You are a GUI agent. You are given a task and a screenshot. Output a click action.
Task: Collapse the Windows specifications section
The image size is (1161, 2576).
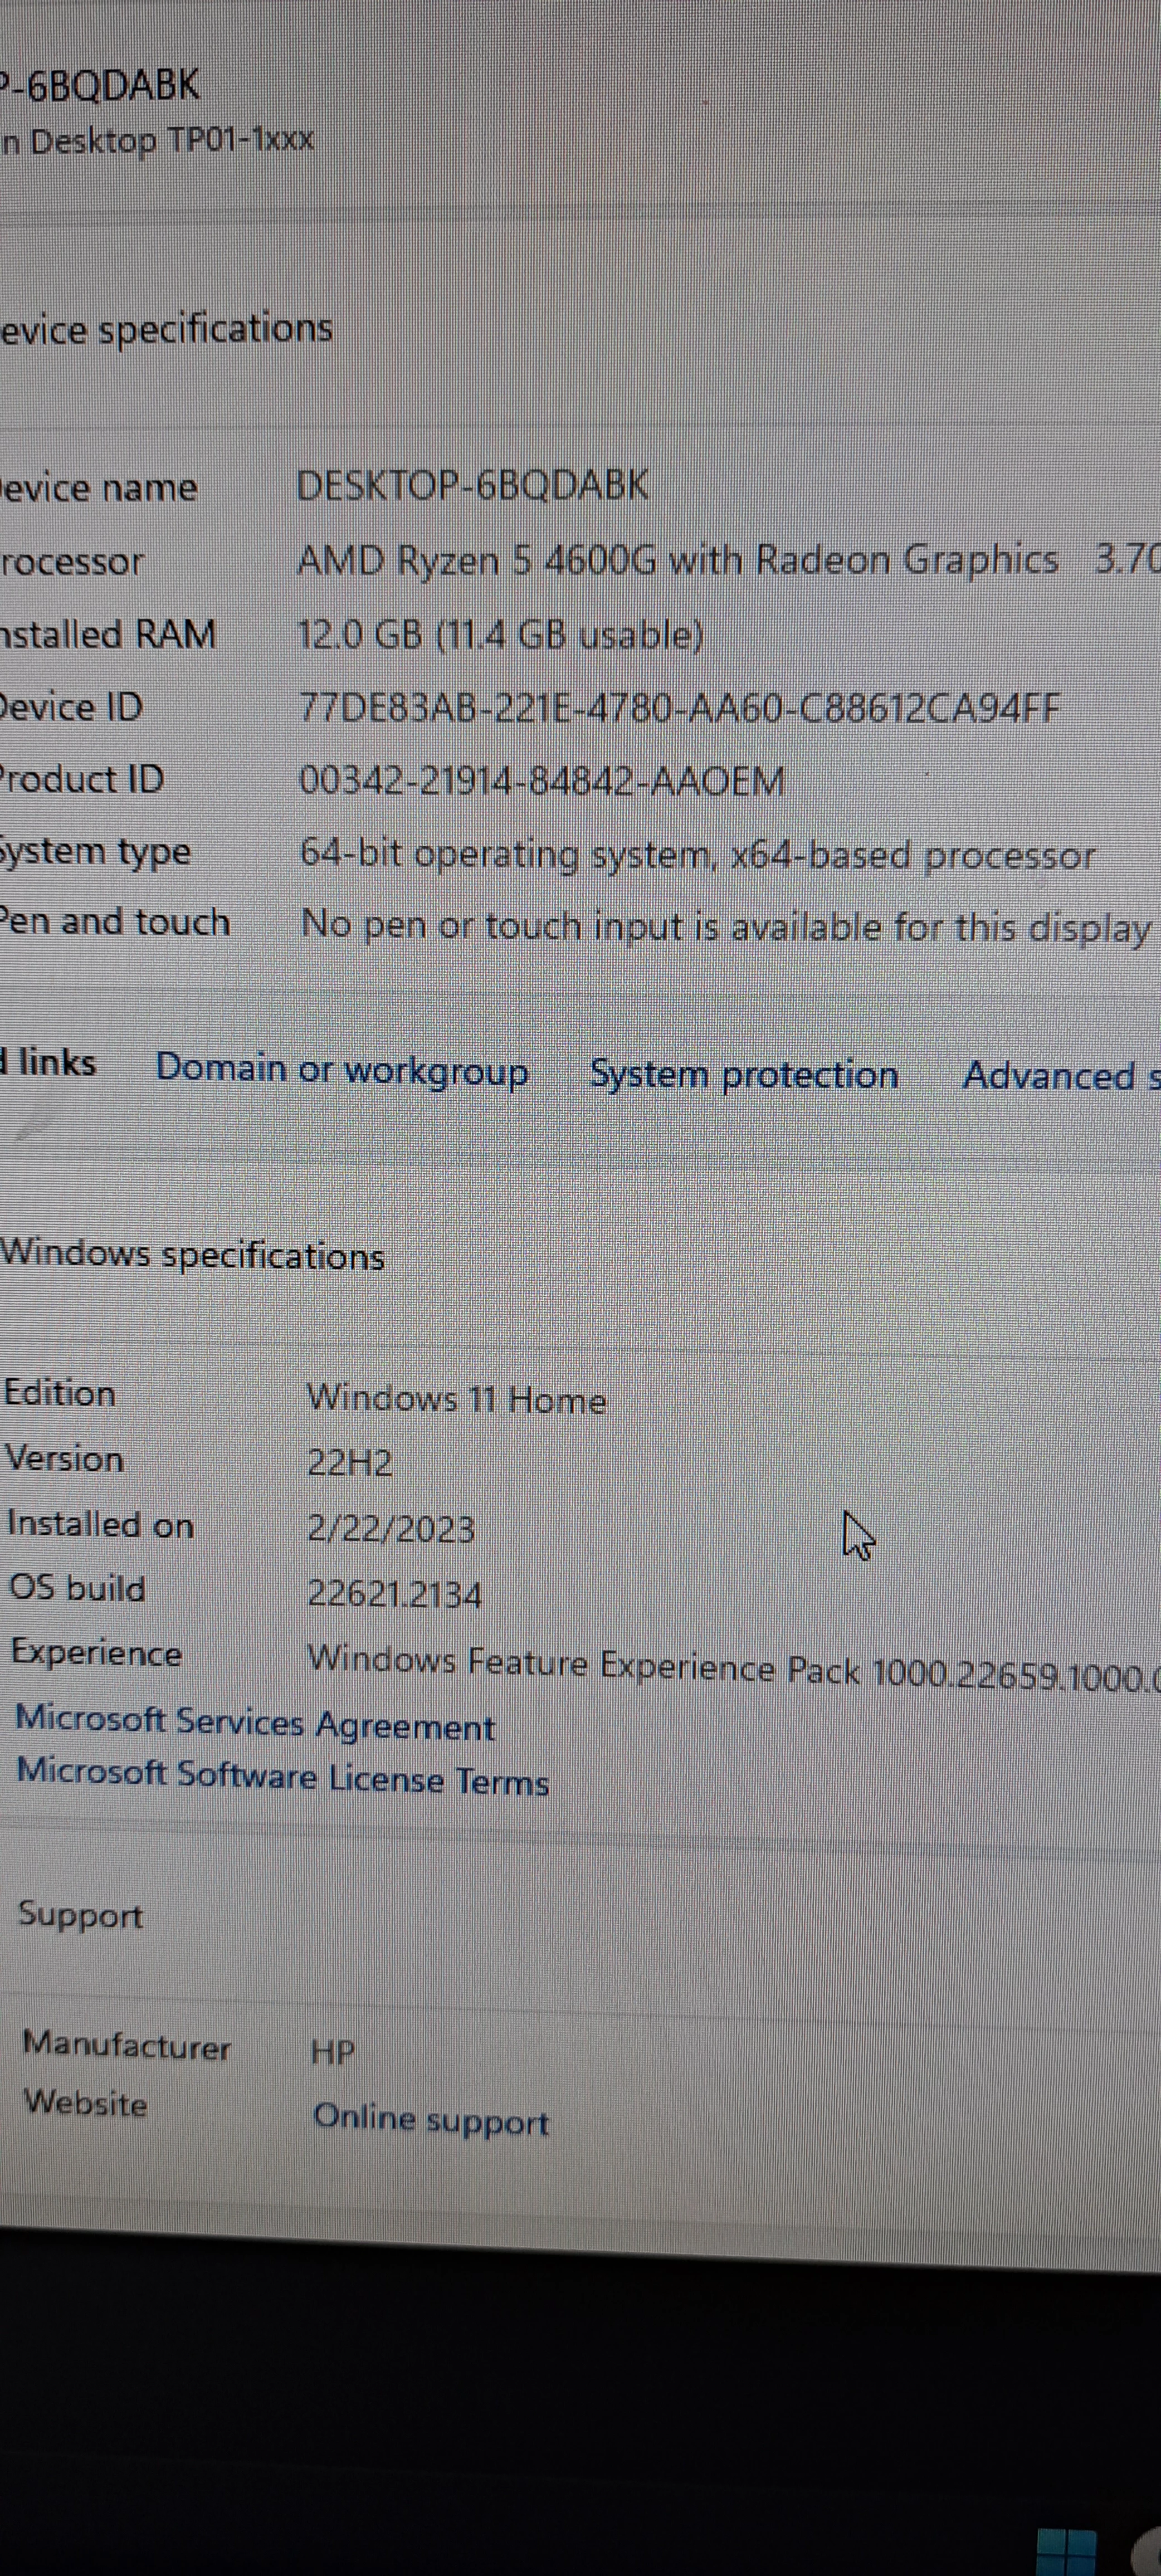tap(192, 1254)
